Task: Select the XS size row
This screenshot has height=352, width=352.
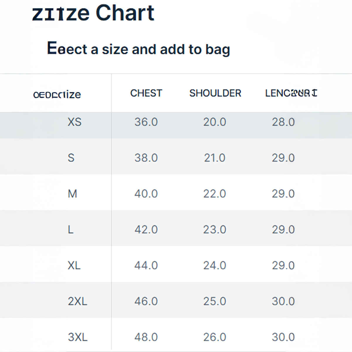Action: click(75, 122)
